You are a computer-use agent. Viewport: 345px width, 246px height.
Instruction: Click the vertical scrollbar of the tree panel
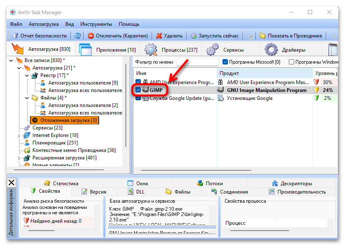tap(126, 105)
